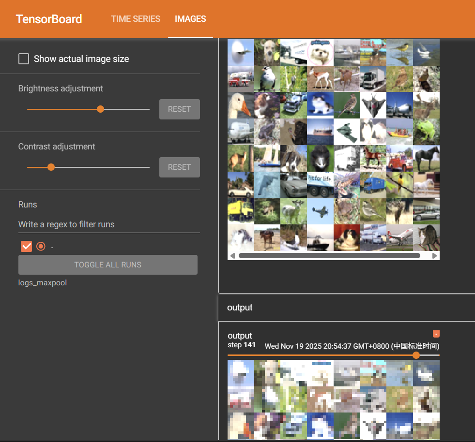This screenshot has width=475, height=442.
Task: Click the left arrow on the image scrollbar
Action: point(232,255)
